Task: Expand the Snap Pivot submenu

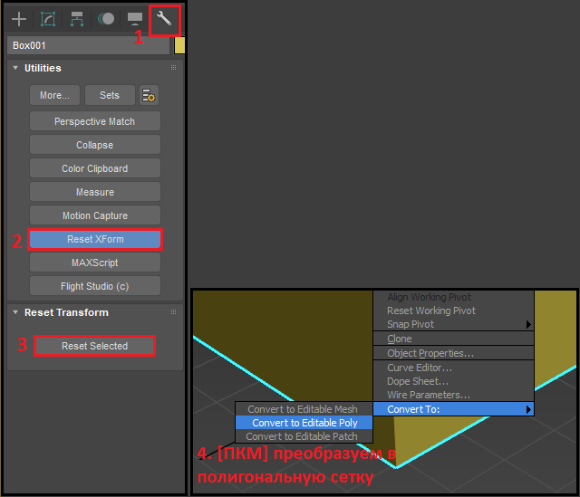Action: pos(453,324)
